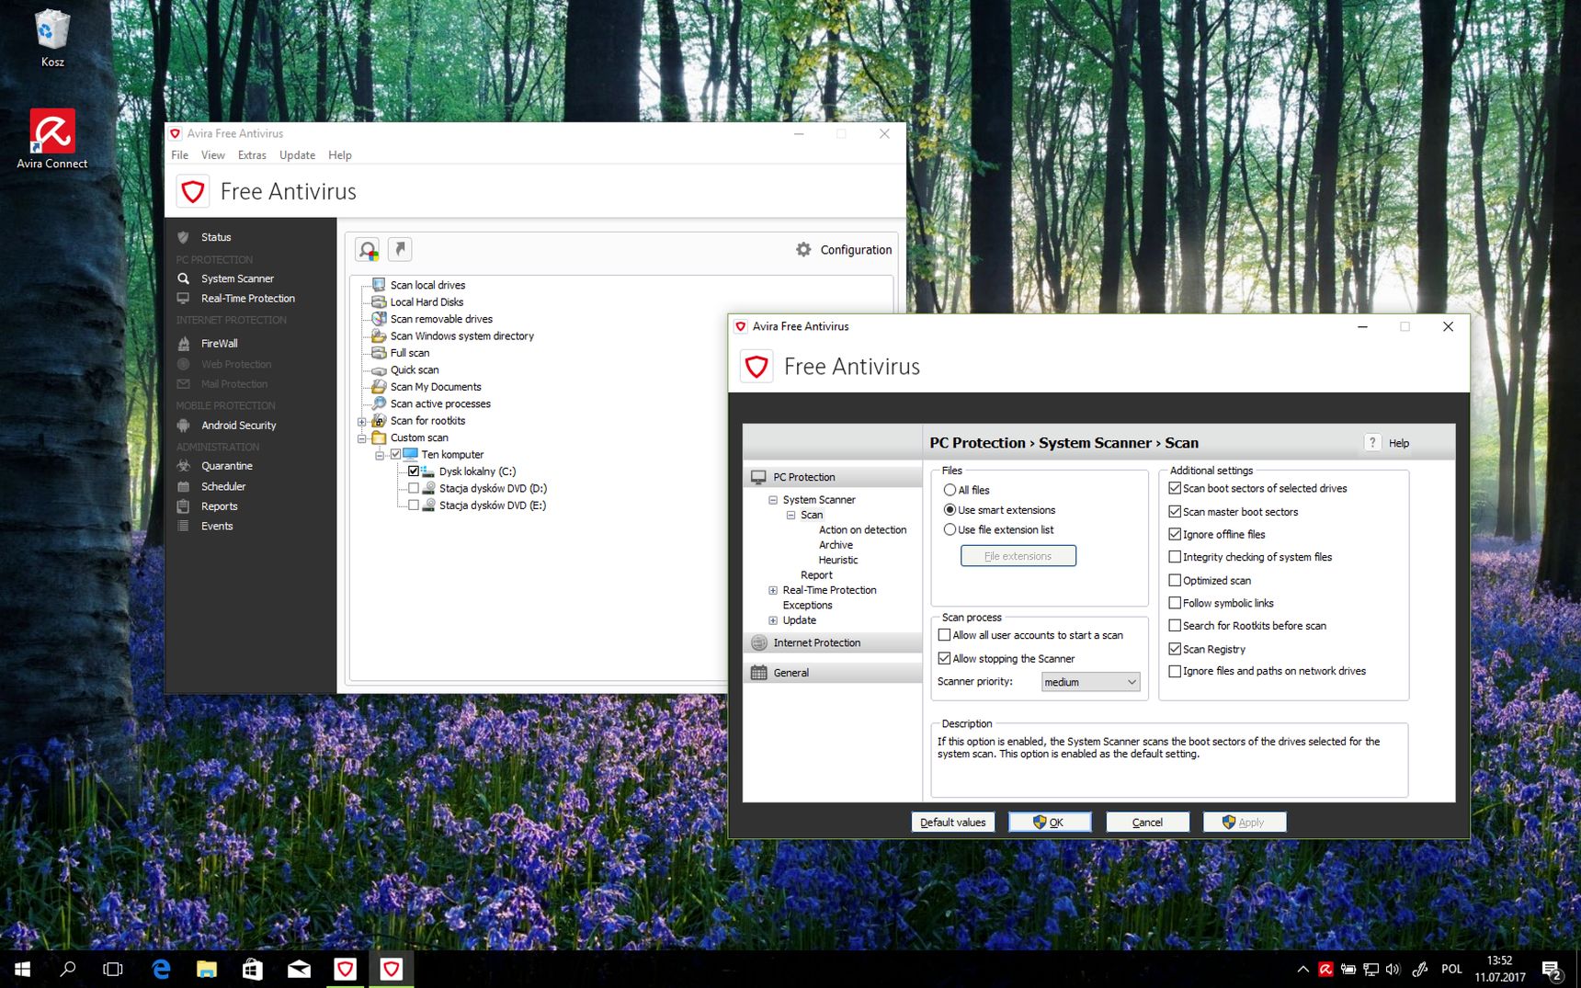Collapse the Custom scan tree node
The image size is (1581, 988).
pos(362,438)
